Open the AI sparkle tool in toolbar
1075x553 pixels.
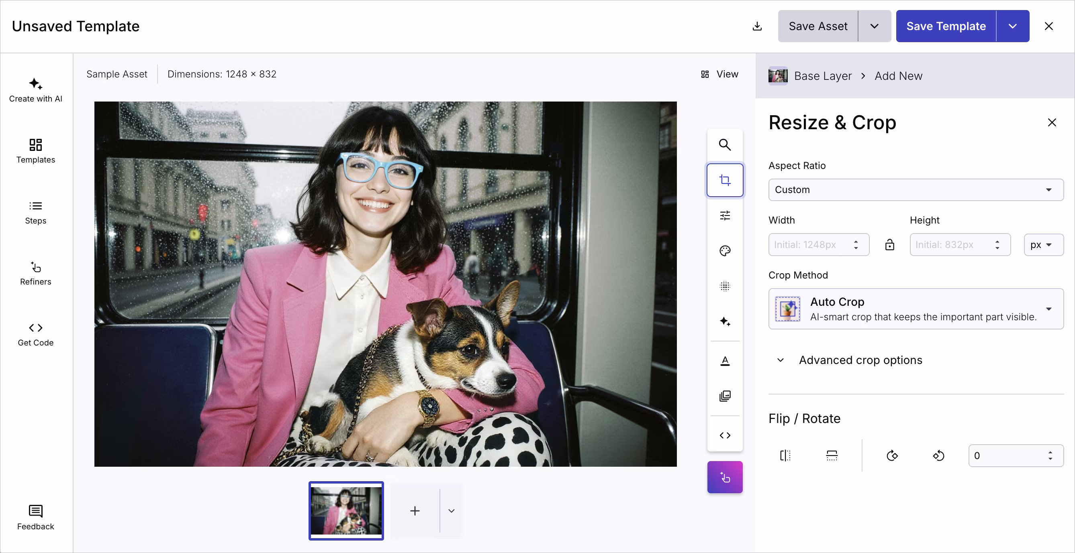(x=724, y=321)
